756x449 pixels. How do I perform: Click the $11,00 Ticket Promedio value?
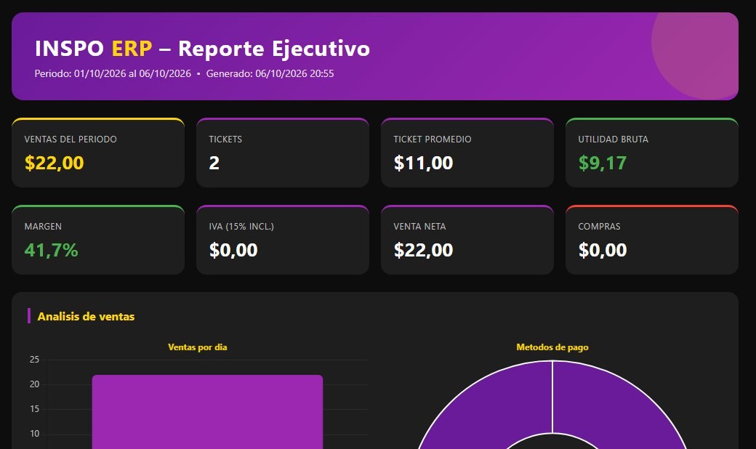tap(423, 163)
